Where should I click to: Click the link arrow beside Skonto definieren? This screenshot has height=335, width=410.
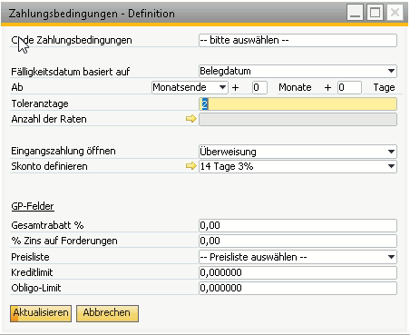click(191, 166)
